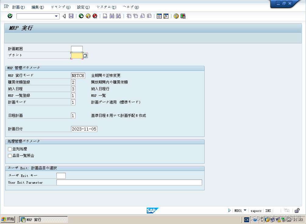Screen dimensions: 306x224
Task: Click the Back green arrow icon
Action: point(81,16)
